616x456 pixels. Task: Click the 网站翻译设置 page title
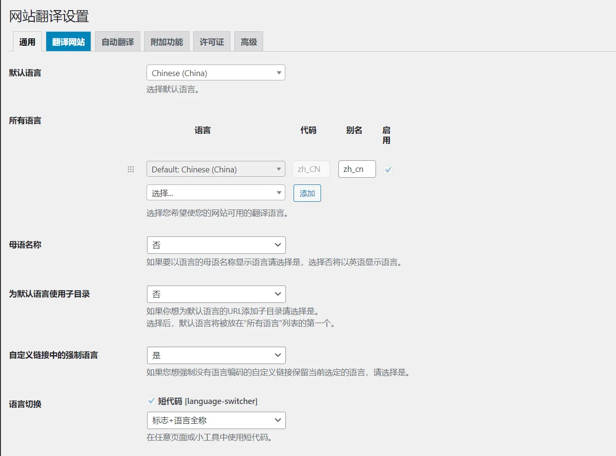click(49, 16)
